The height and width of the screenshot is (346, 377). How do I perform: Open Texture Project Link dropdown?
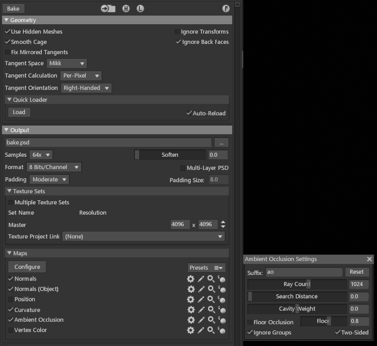point(144,236)
